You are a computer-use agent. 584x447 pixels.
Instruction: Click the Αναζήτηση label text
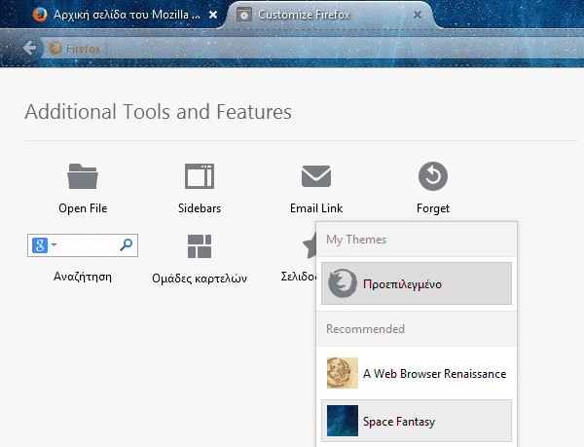point(83,277)
